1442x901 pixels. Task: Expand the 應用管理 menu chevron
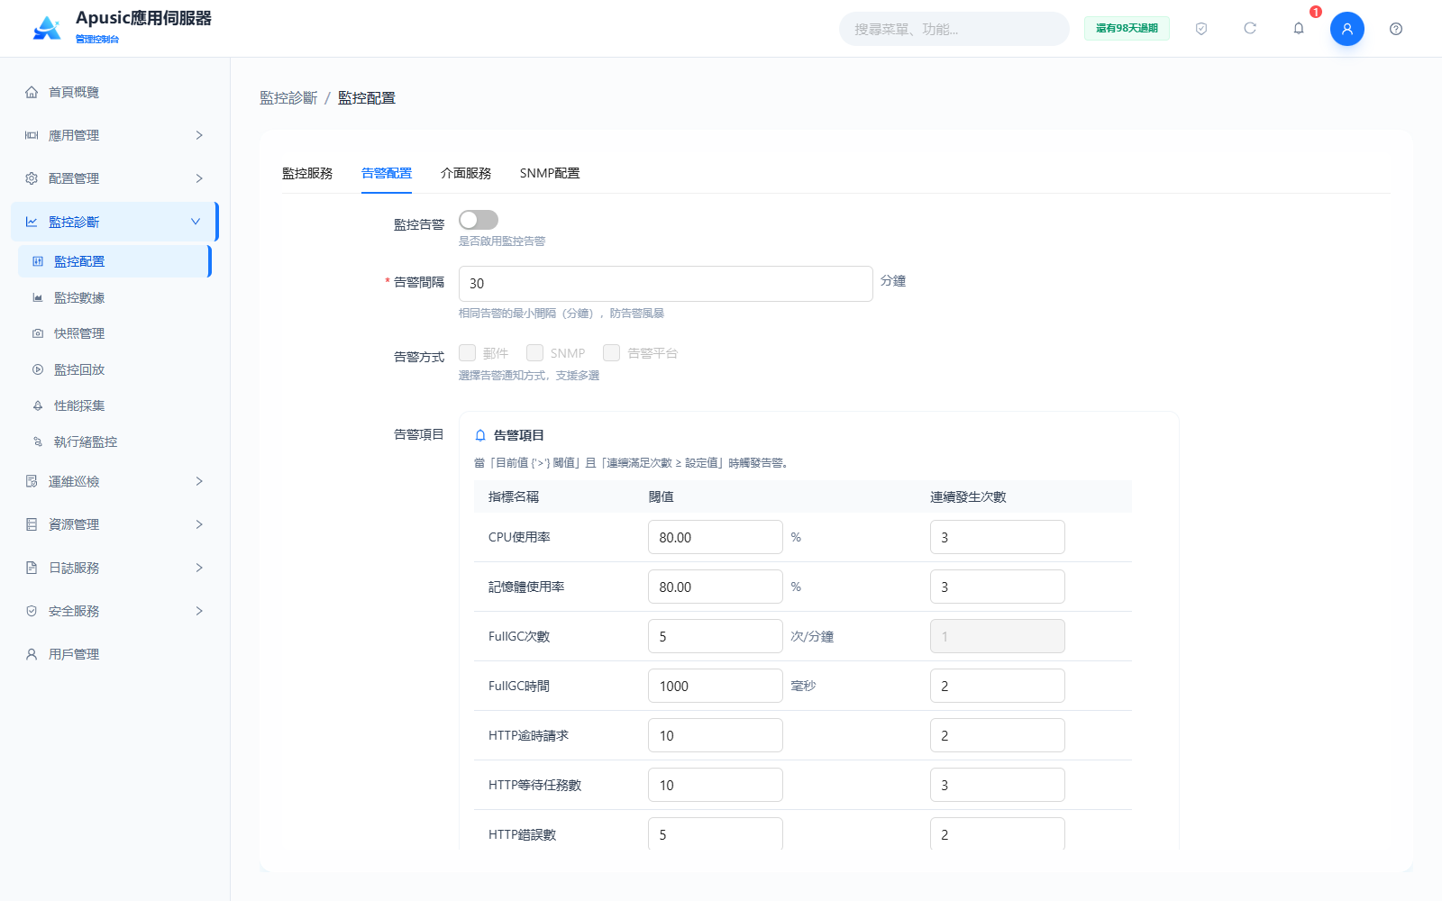[199, 135]
